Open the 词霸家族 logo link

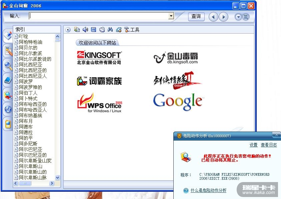point(99,81)
